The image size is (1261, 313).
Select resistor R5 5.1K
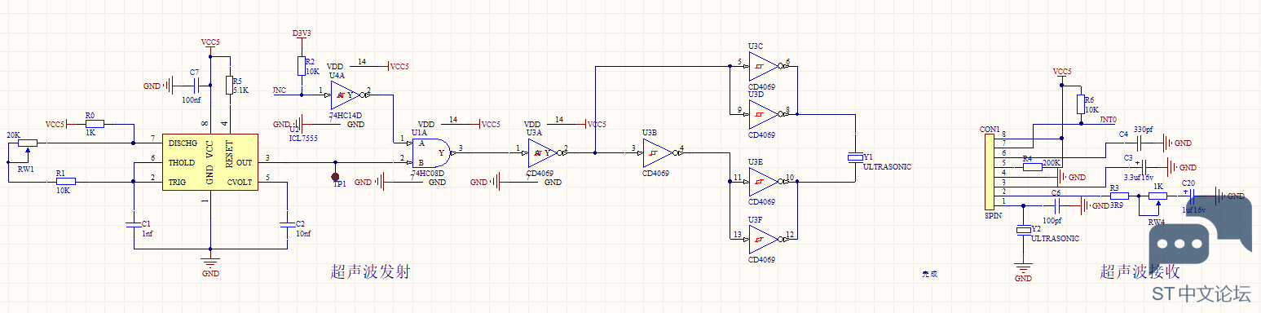click(x=229, y=84)
